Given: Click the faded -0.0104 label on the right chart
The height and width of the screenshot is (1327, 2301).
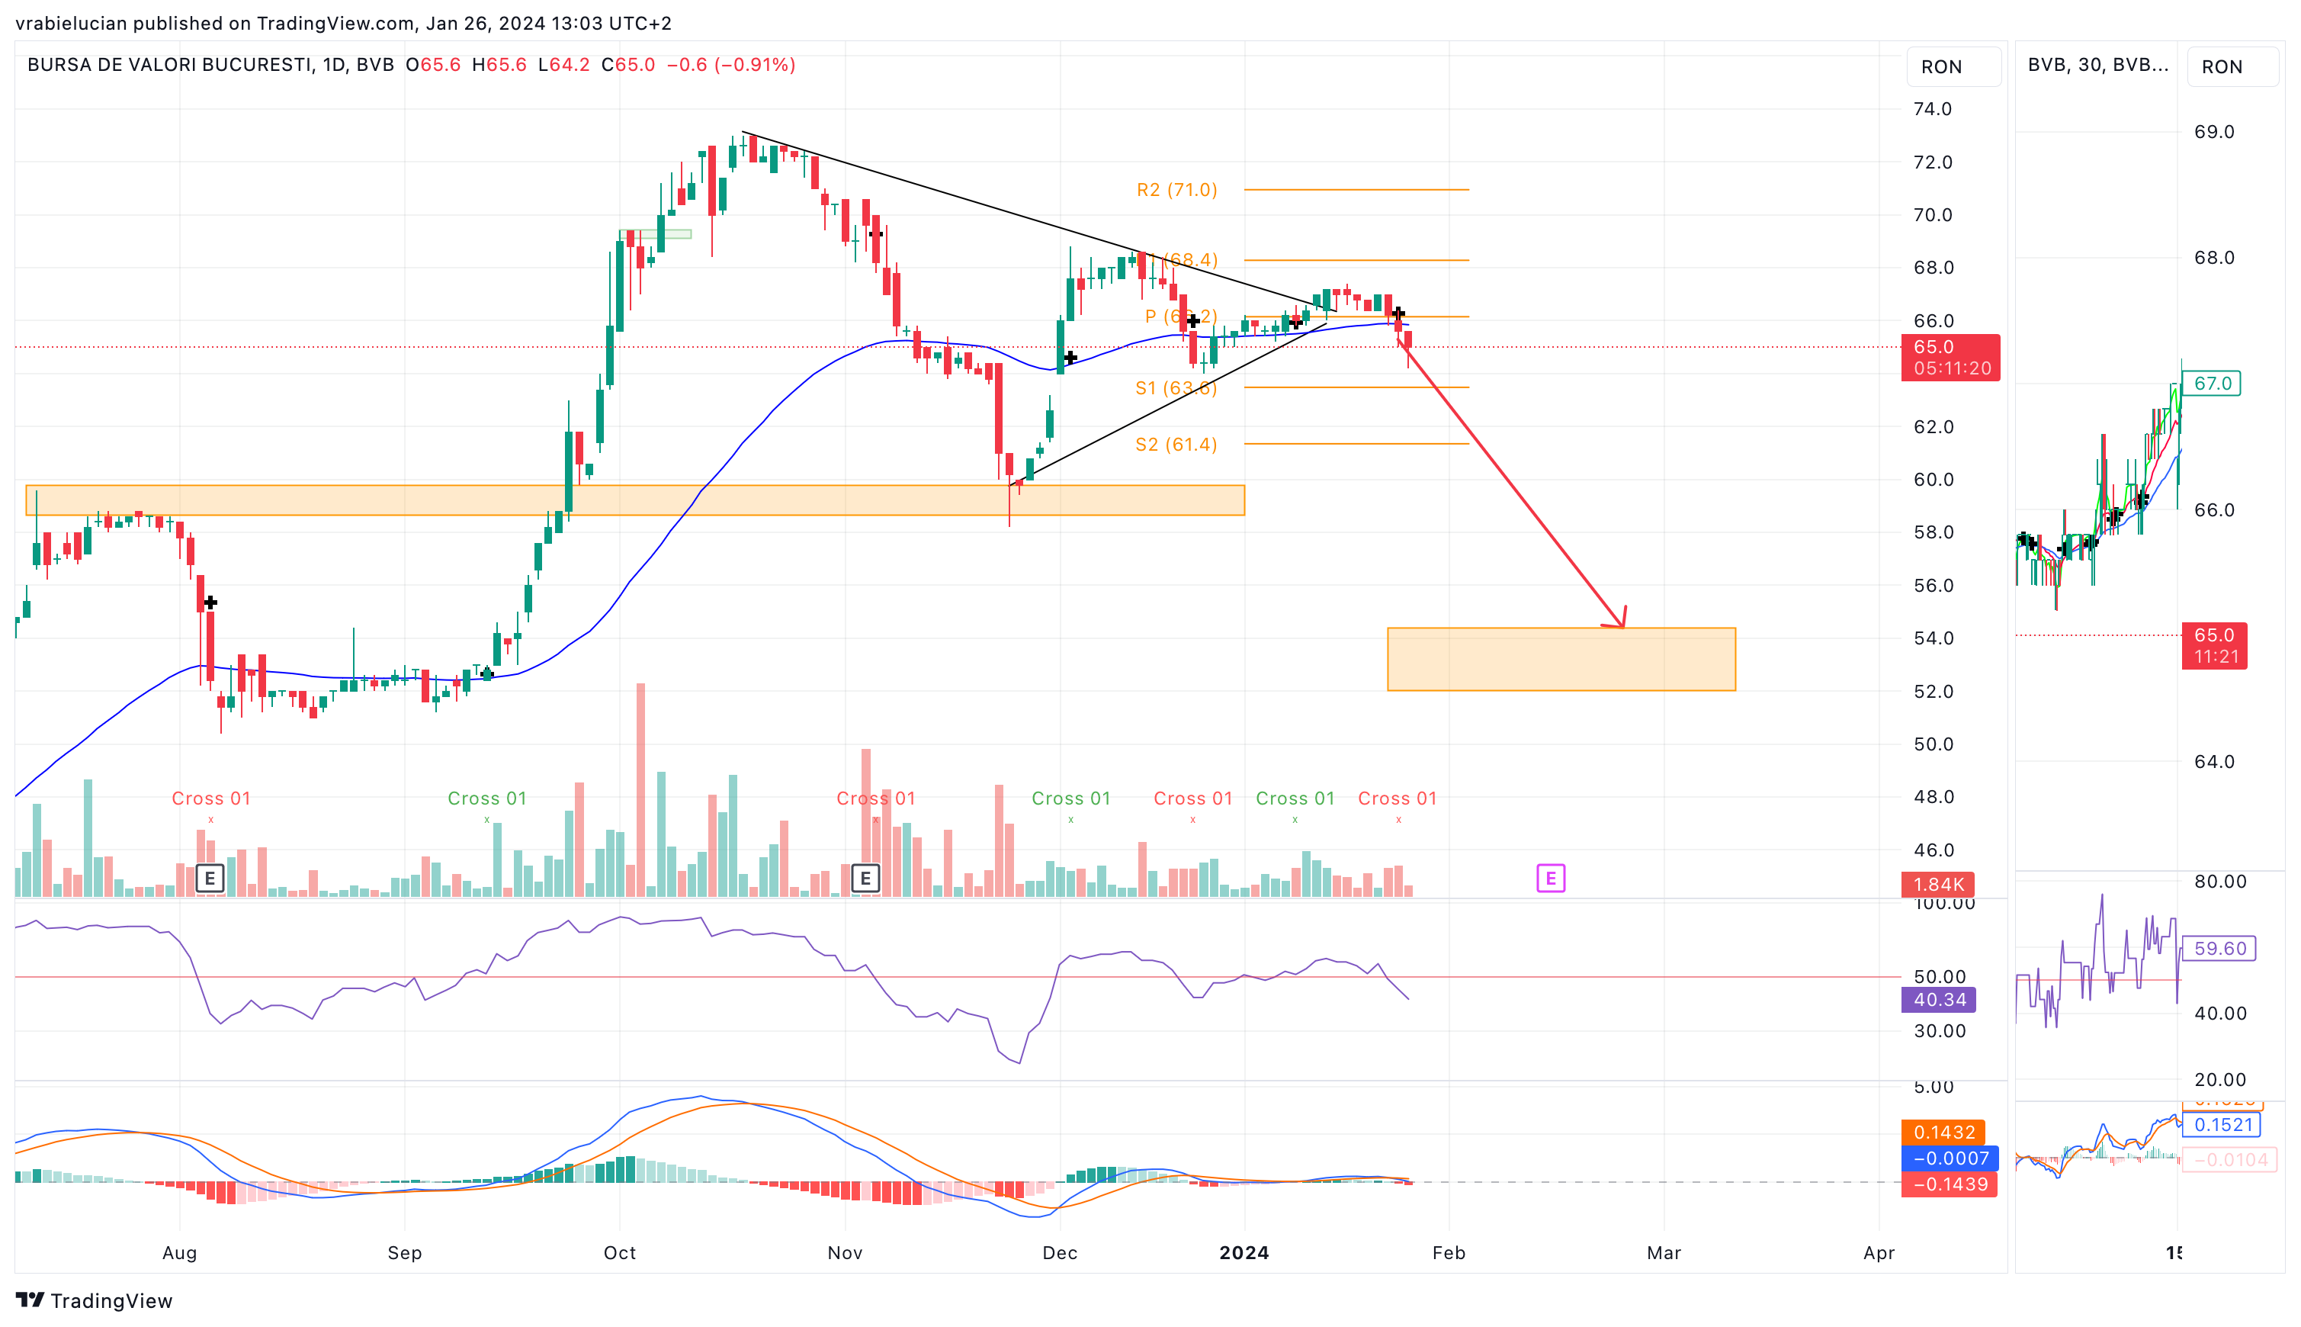Looking at the screenshot, I should click(x=2230, y=1160).
